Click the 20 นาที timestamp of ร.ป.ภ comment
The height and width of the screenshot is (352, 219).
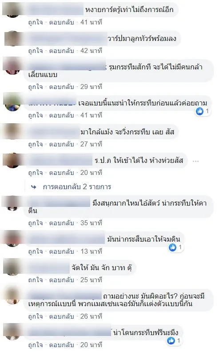91,173
